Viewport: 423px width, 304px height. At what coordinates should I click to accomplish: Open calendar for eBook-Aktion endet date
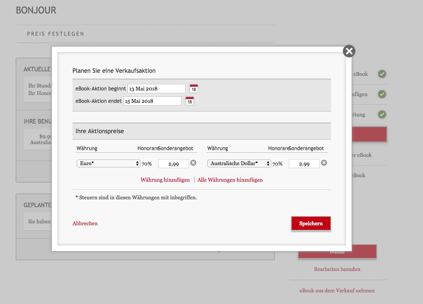point(190,101)
